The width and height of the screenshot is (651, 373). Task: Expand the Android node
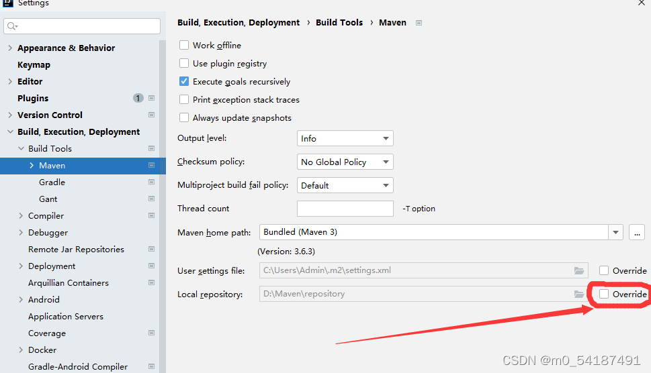[x=21, y=300]
